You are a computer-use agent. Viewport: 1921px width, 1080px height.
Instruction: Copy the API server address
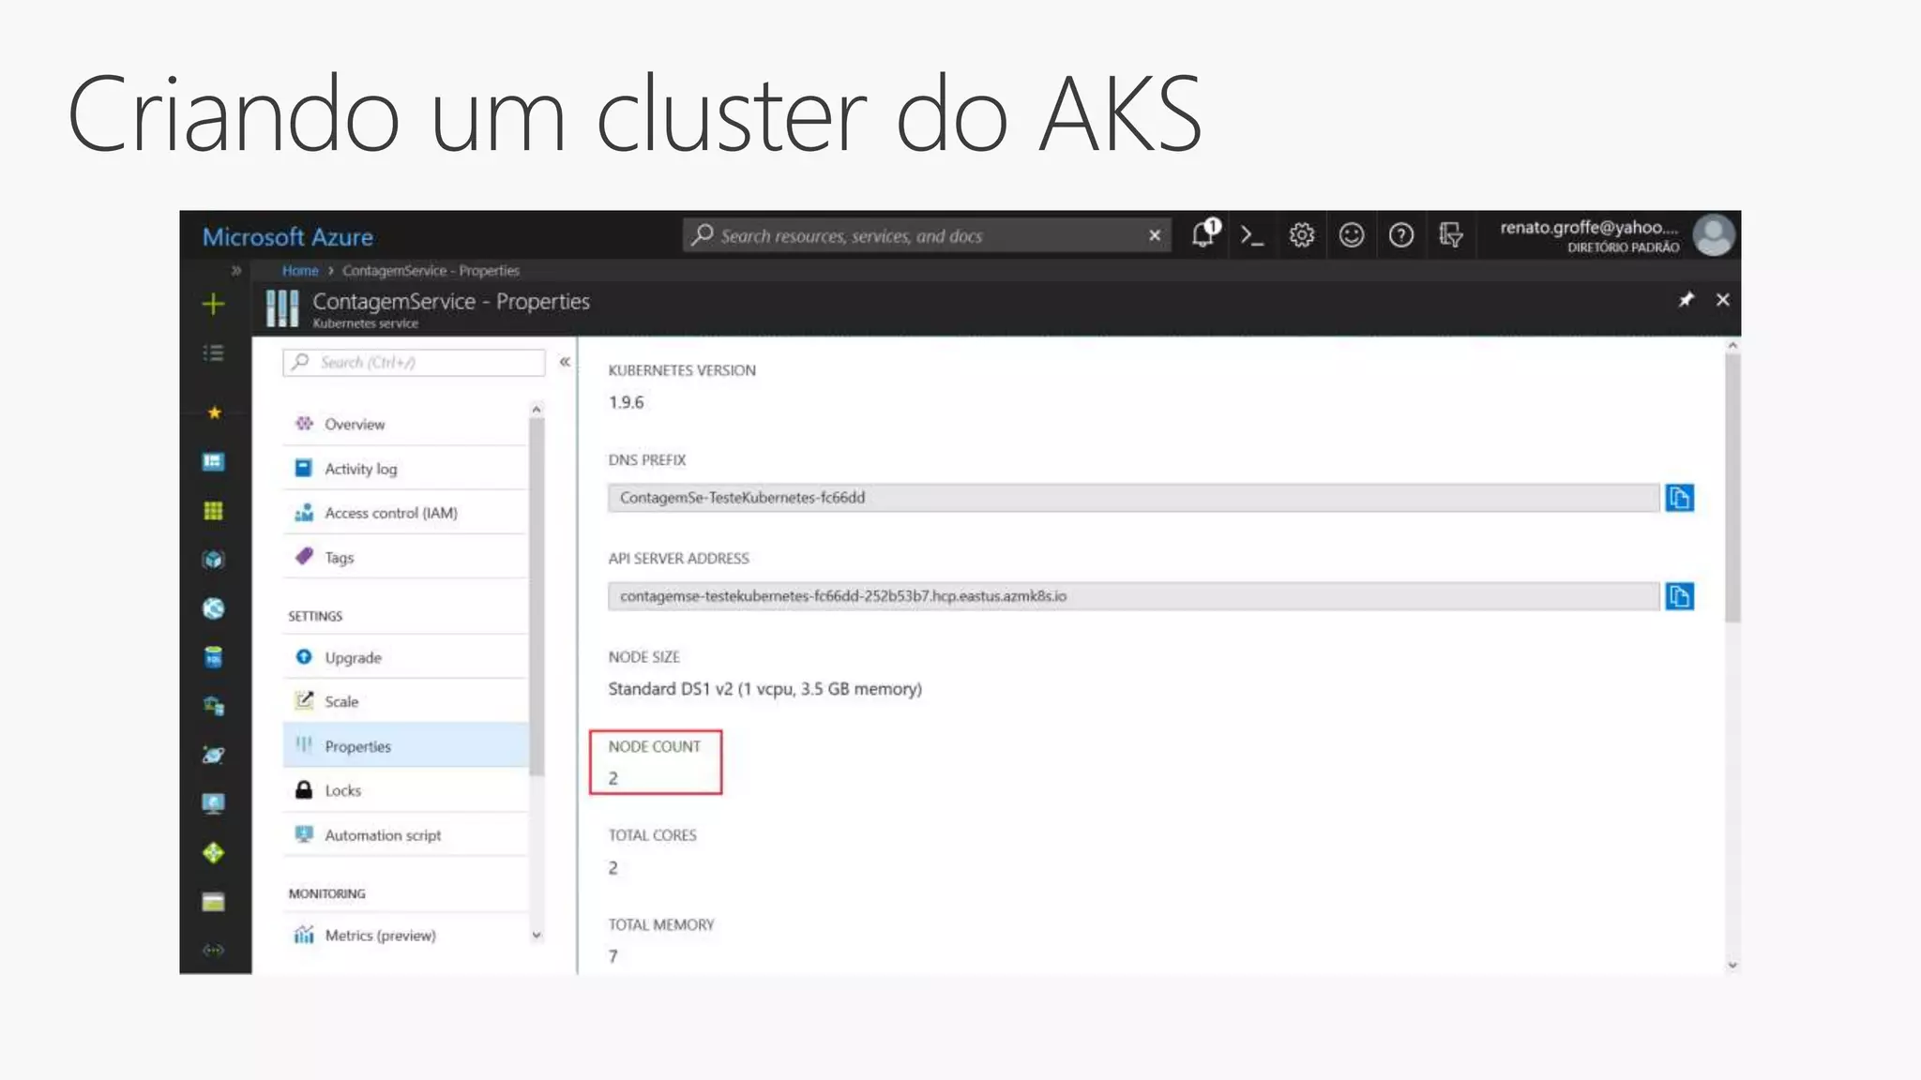[x=1679, y=596]
